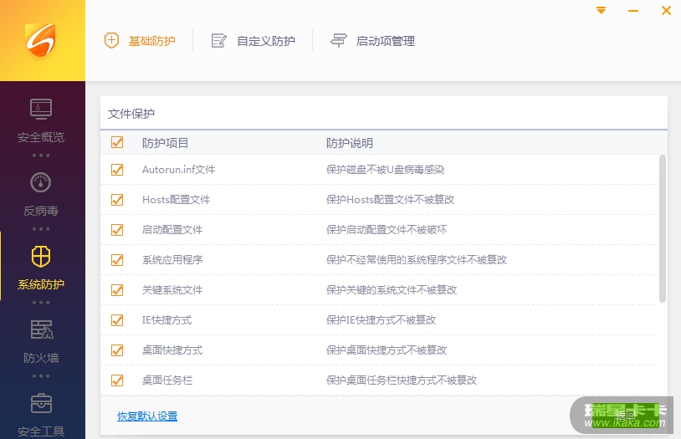This screenshot has height=439, width=681.
Task: Select the 桌面任务栏 row text
Action: click(x=167, y=380)
